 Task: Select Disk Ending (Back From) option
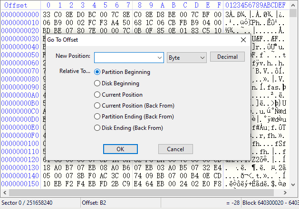click(x=97, y=127)
